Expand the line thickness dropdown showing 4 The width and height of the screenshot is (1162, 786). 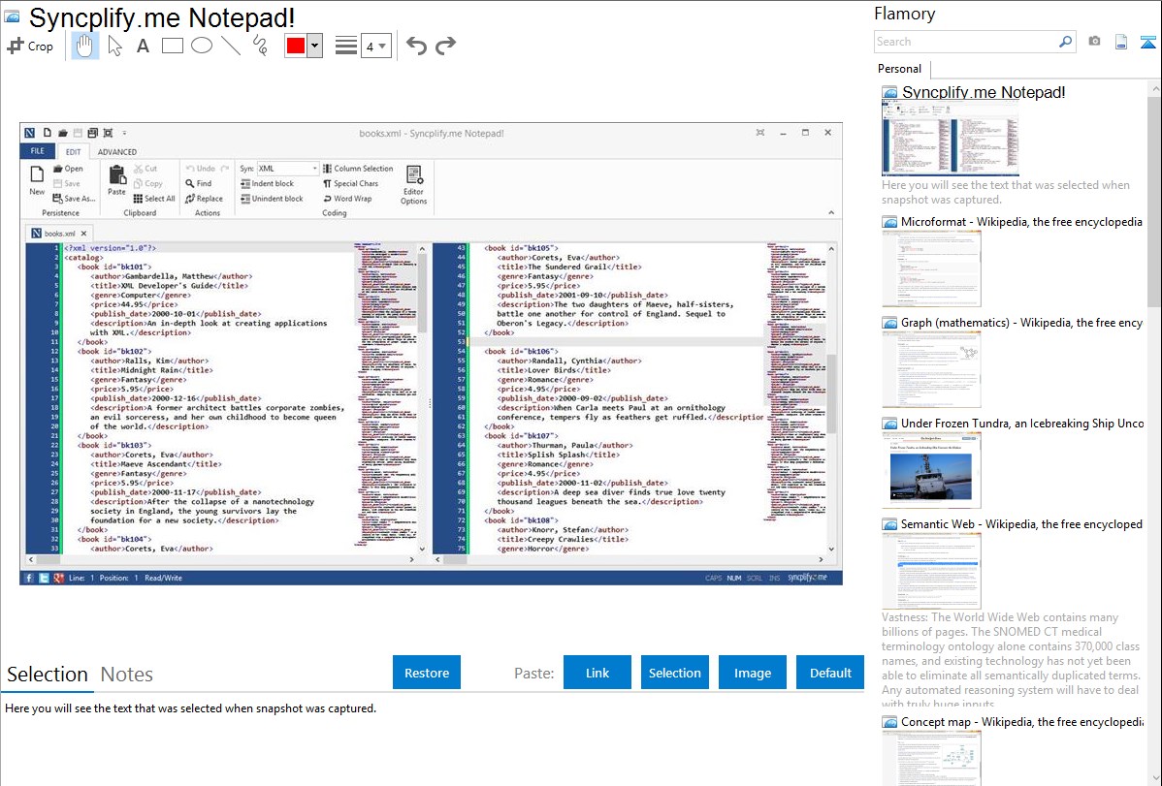tap(376, 46)
